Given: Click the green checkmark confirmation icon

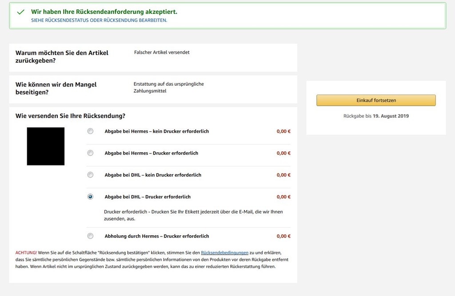Looking at the screenshot, I should (x=20, y=12).
